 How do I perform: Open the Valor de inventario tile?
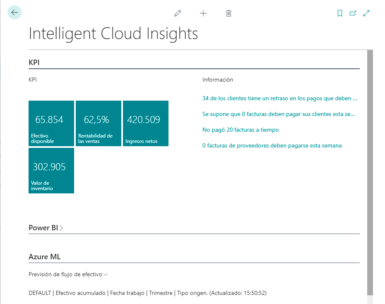tap(51, 171)
